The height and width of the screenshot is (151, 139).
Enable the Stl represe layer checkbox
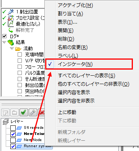pos(13,128)
